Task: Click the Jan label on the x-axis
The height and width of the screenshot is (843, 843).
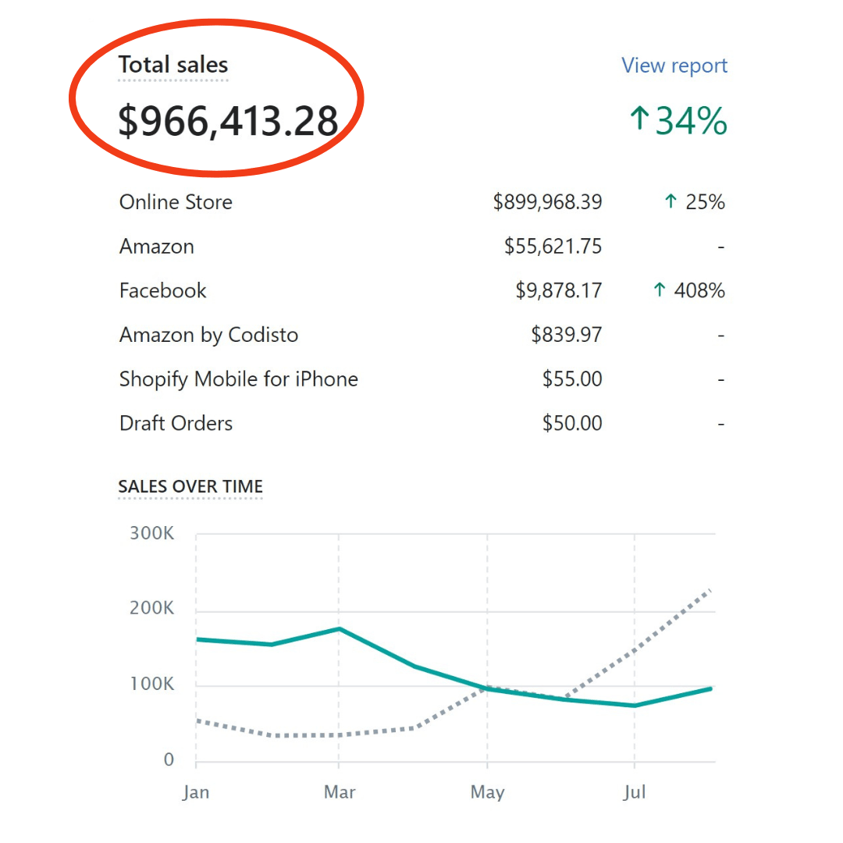Action: click(196, 792)
